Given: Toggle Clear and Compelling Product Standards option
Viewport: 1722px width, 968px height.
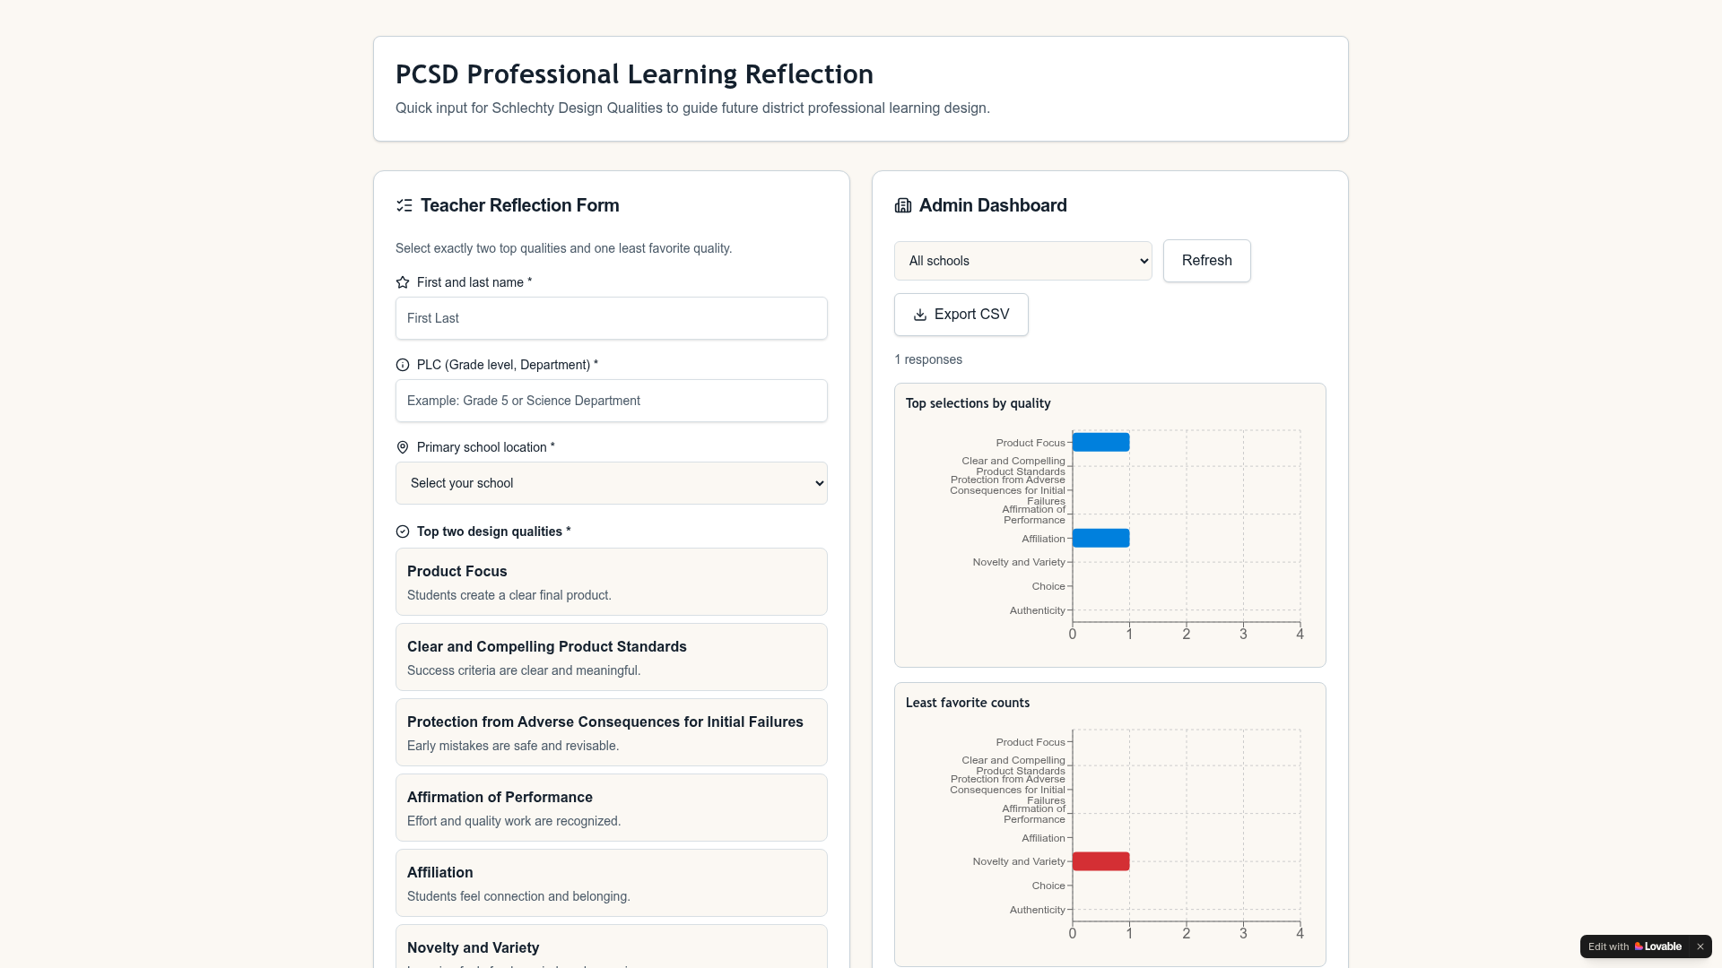Looking at the screenshot, I should click(612, 657).
